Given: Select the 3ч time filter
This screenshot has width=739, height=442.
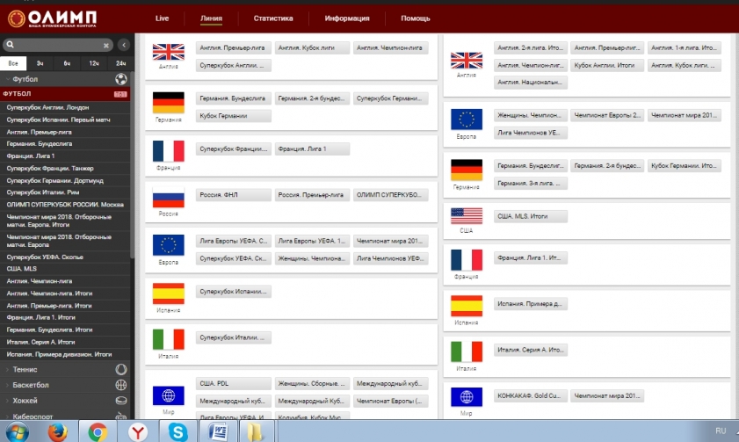Looking at the screenshot, I should pos(40,63).
